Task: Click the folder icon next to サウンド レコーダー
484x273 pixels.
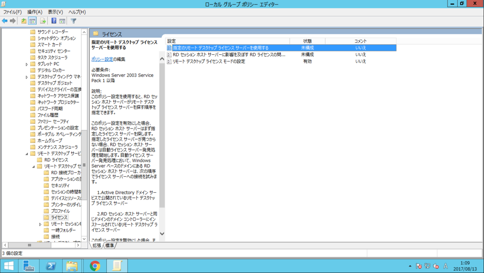Action: (33, 32)
